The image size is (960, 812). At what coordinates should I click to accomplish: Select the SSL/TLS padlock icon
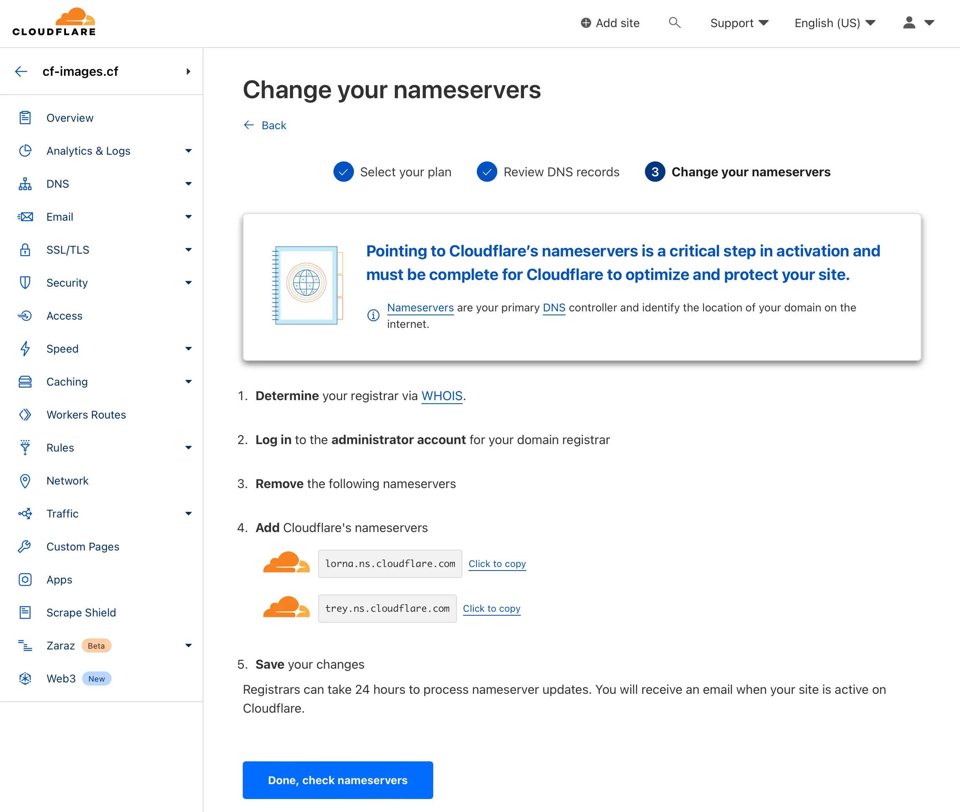click(x=25, y=249)
